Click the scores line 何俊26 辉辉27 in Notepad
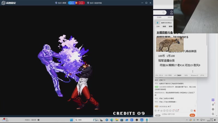 click(x=180, y=65)
